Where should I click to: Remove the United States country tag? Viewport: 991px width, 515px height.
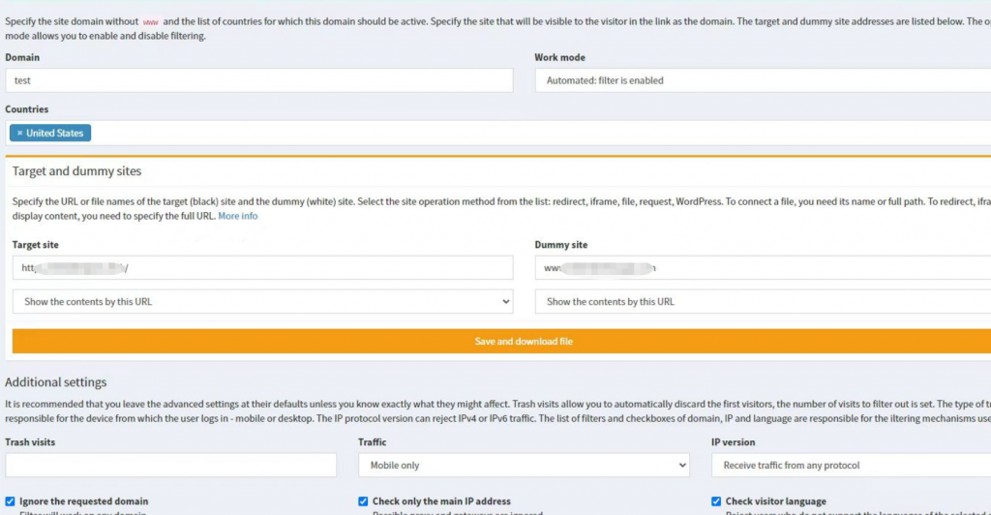point(19,134)
